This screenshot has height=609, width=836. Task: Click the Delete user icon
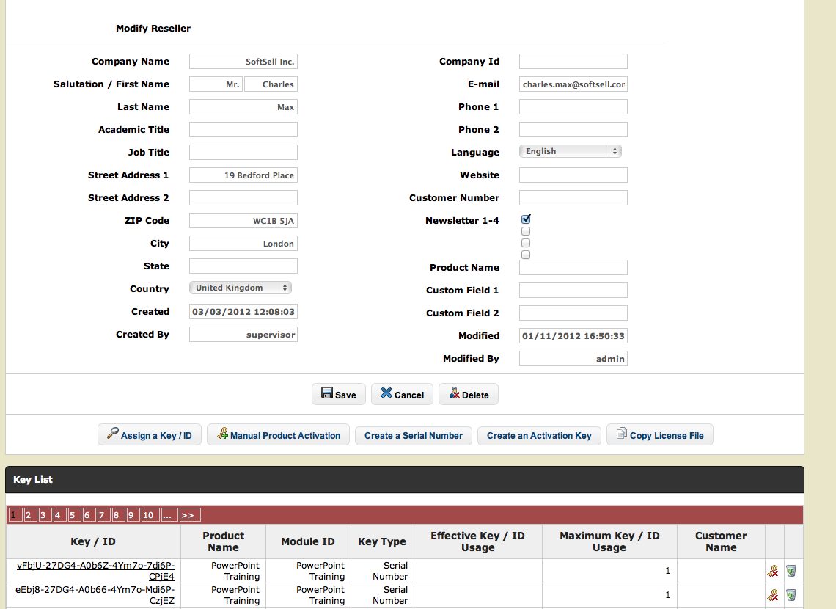pyautogui.click(x=454, y=393)
